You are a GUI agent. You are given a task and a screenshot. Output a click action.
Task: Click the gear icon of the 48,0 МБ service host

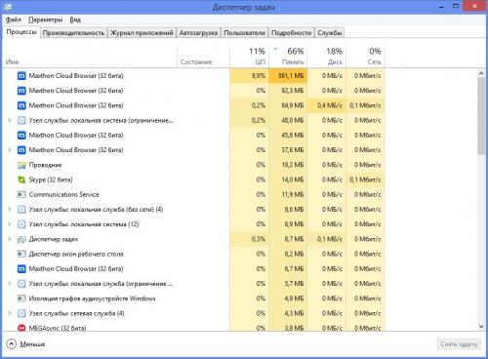21,121
